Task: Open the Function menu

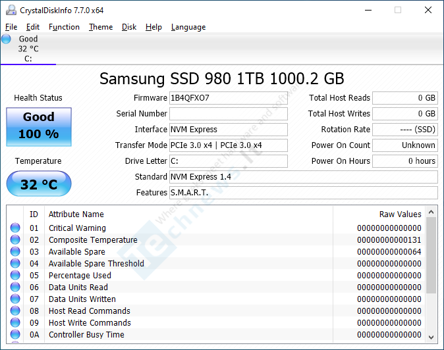Action: coord(64,27)
